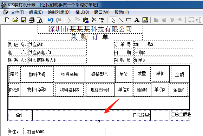
Task: Select the 汇总数量$ field
Action: 142,115
